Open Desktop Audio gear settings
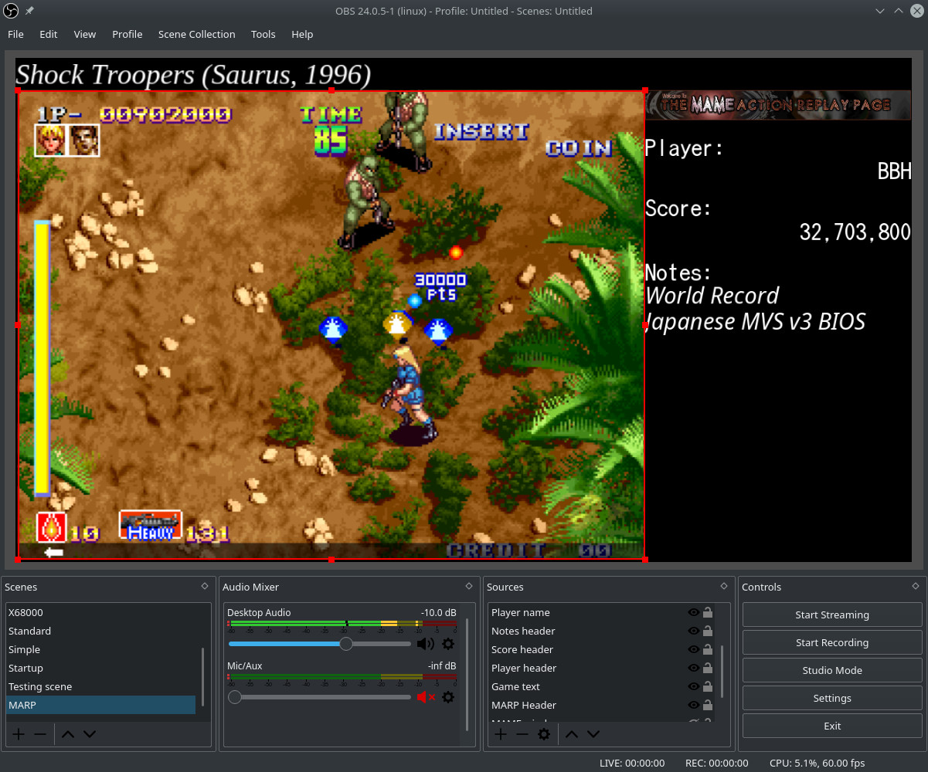928x772 pixels. point(448,644)
